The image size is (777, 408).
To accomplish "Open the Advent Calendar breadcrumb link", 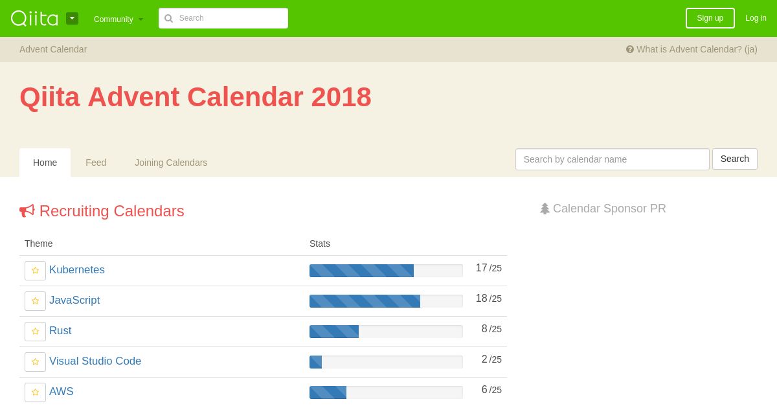I will (x=53, y=49).
